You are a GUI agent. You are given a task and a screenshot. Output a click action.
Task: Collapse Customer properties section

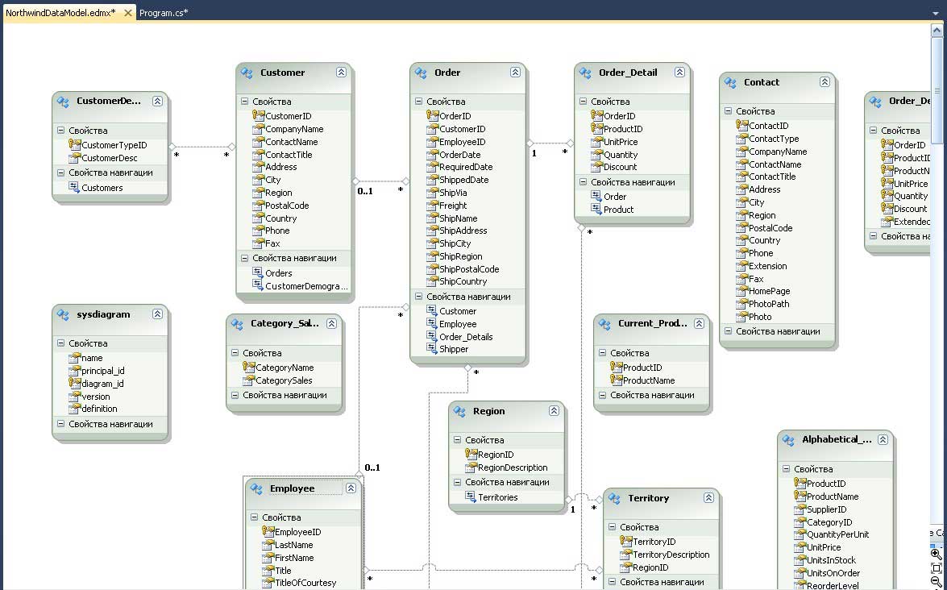point(244,102)
